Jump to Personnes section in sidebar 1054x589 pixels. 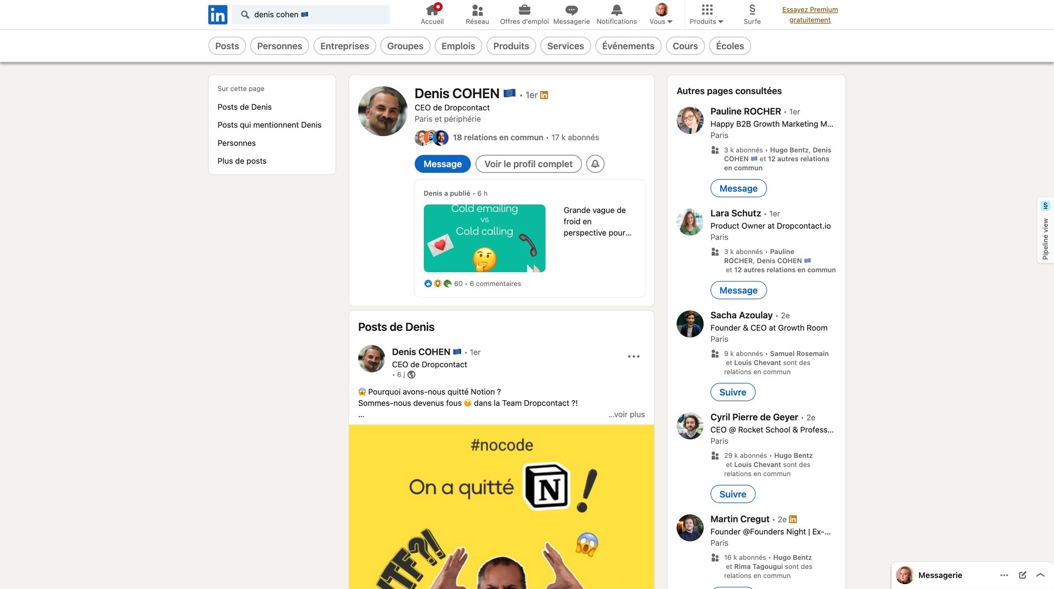[x=237, y=143]
